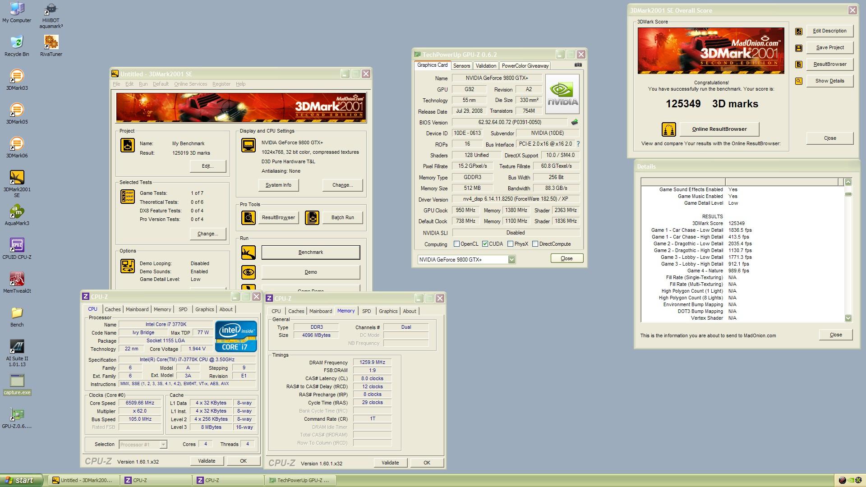Click the Details list scrollbar thumb
866x487 pixels.
(848, 194)
